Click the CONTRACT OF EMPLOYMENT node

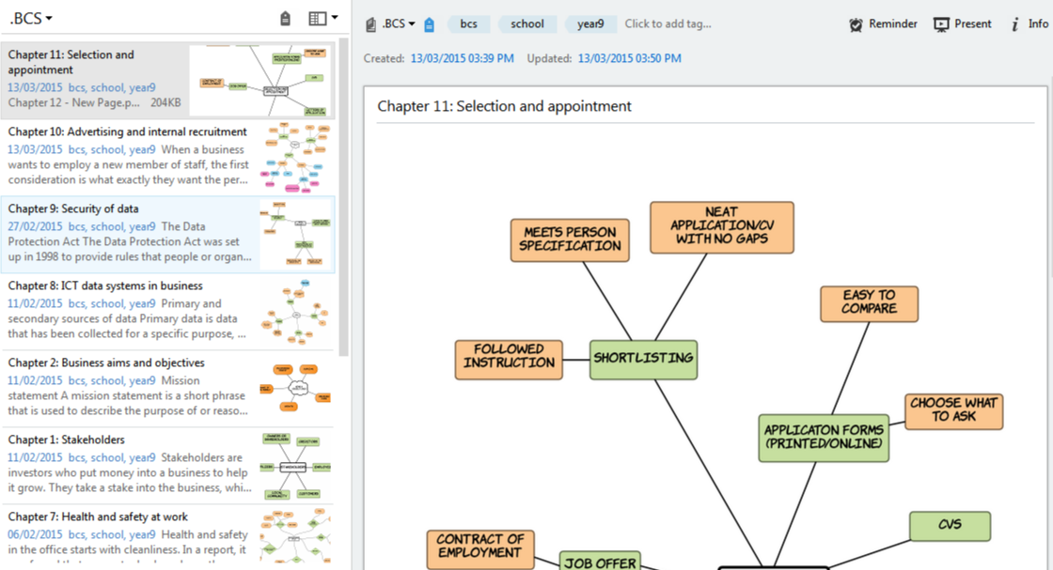[480, 549]
